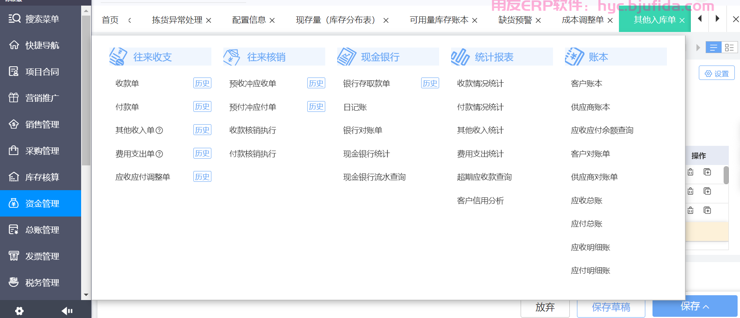
Task: Click the gray expand arrow beside view toggles
Action: click(698, 48)
